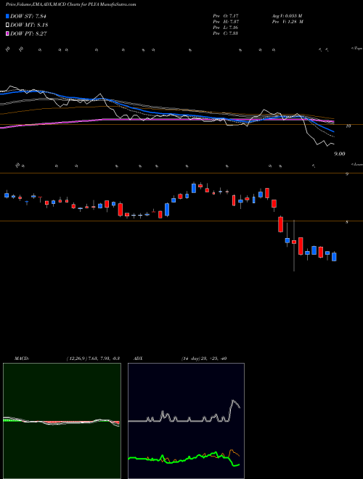Select the 'DOW MT: 8.18' legend text

point(29,25)
